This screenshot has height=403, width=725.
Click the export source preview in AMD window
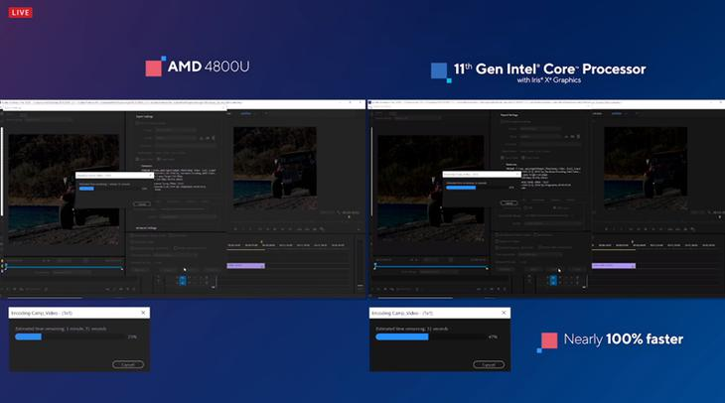pyautogui.click(x=64, y=190)
